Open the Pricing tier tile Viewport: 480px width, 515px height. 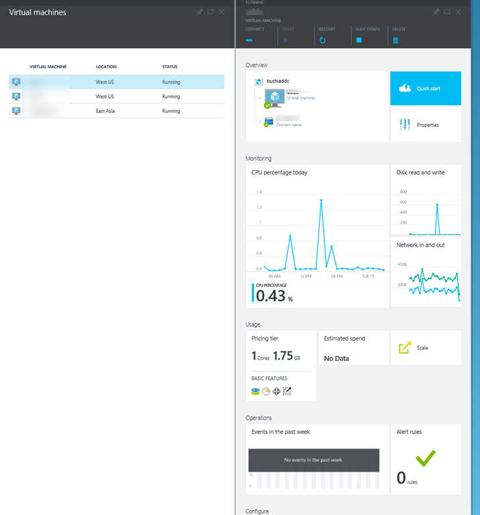pyautogui.click(x=281, y=365)
